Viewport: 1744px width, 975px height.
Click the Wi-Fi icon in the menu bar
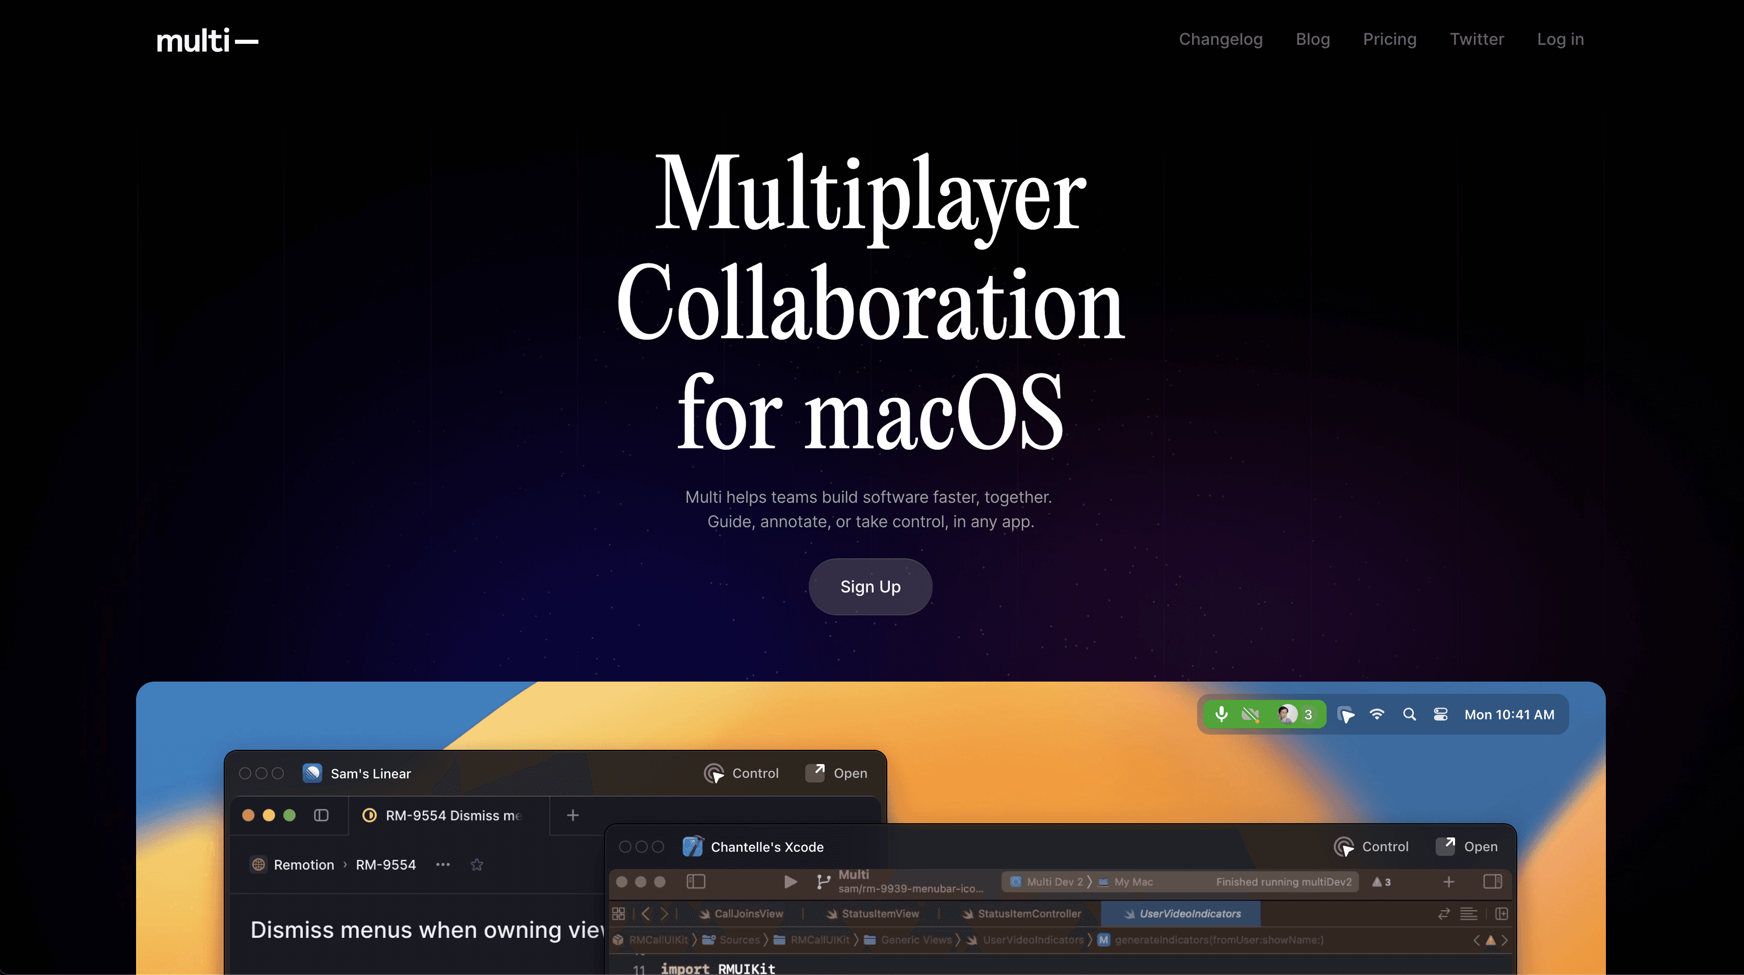[x=1378, y=714]
